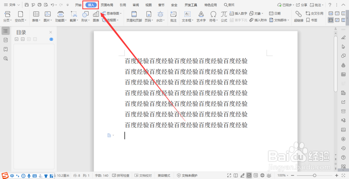Switch to the 引用 tab
349x179 pixels.
pos(122,5)
